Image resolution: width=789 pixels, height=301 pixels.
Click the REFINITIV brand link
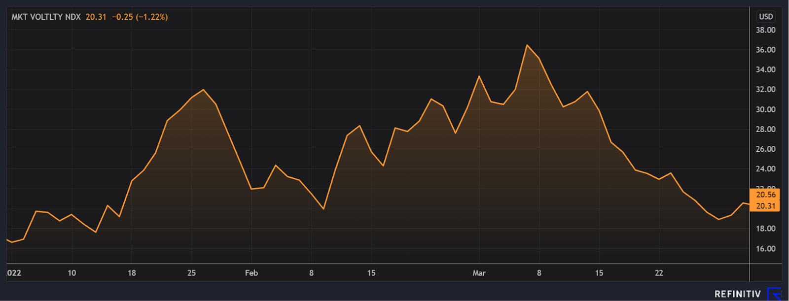738,294
